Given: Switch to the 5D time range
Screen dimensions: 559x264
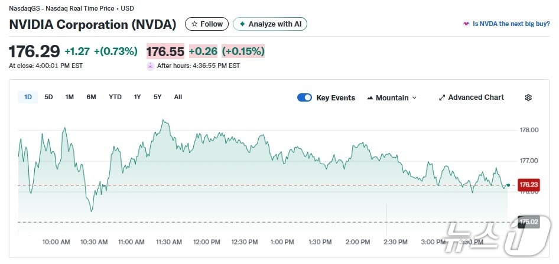Looking at the screenshot, I should (x=48, y=97).
